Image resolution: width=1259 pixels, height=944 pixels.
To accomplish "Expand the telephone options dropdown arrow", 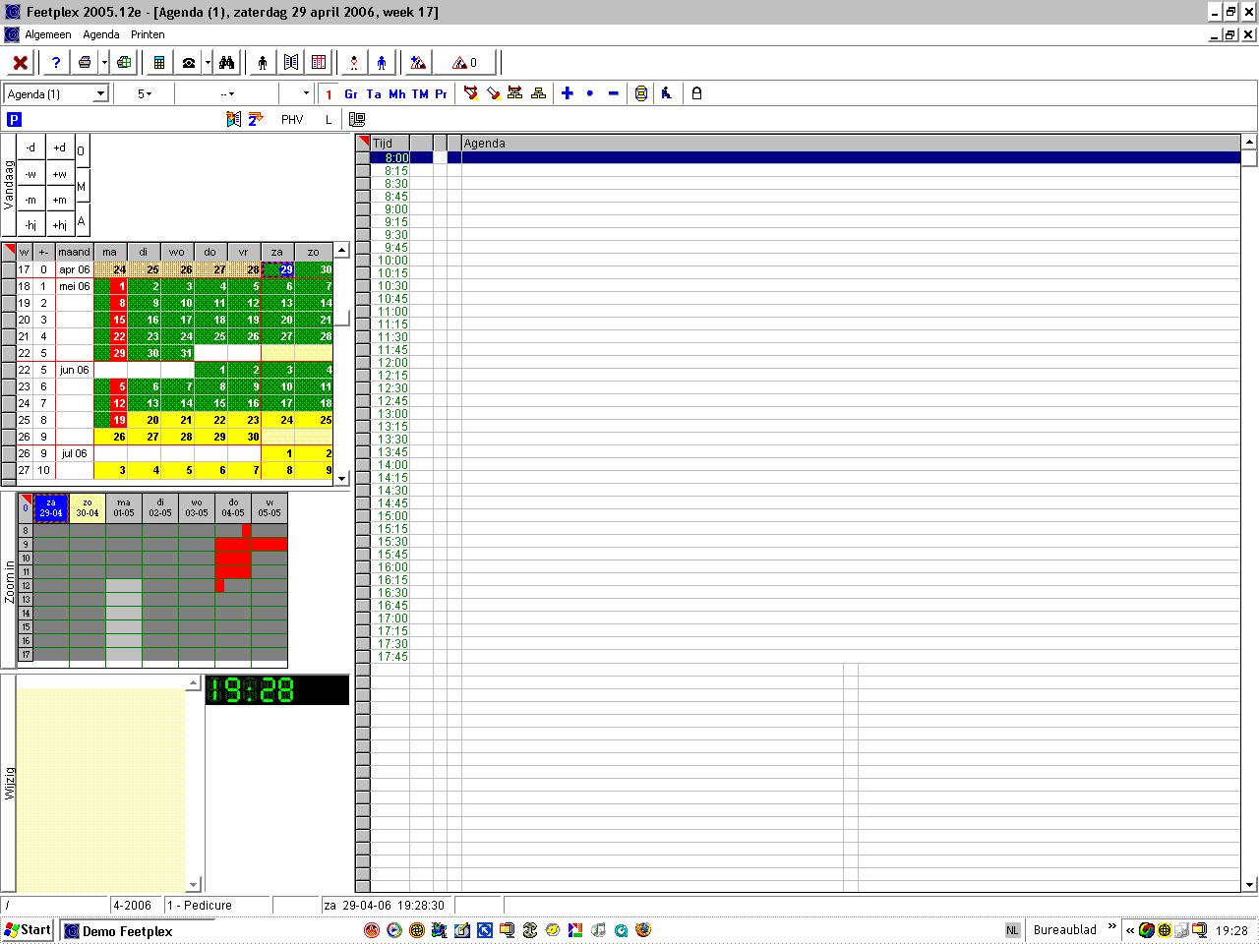I will [208, 63].
